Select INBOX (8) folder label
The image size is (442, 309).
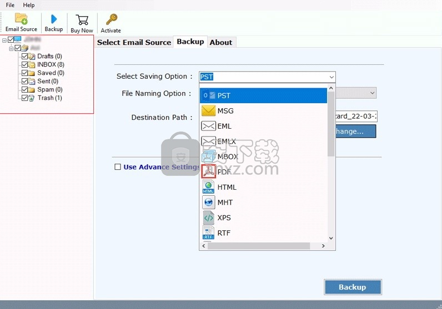coord(51,64)
